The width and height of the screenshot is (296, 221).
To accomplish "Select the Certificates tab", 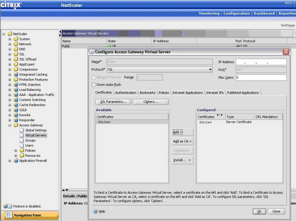I will point(104,92).
